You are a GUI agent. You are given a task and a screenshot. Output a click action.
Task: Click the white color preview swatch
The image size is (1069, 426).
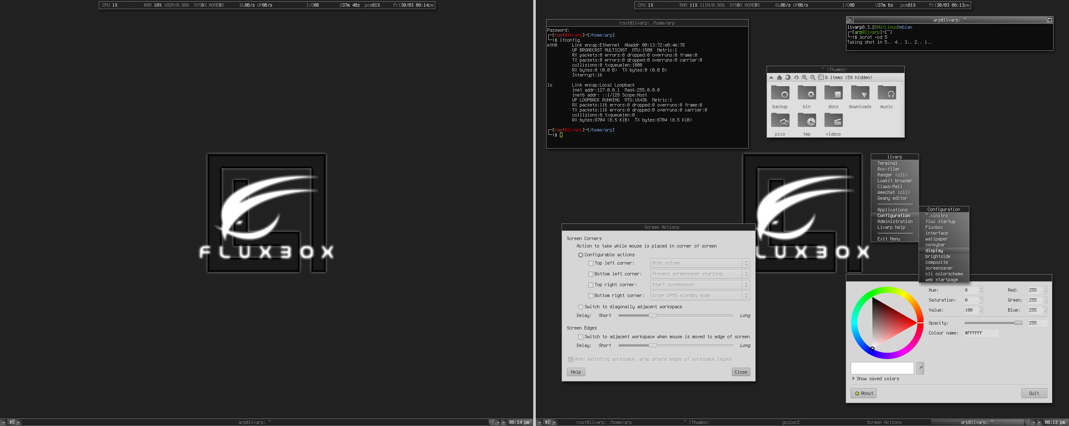[x=882, y=368]
